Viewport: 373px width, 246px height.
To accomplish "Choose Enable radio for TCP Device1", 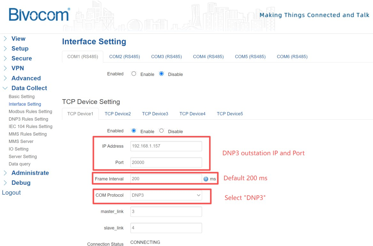I will pos(134,131).
